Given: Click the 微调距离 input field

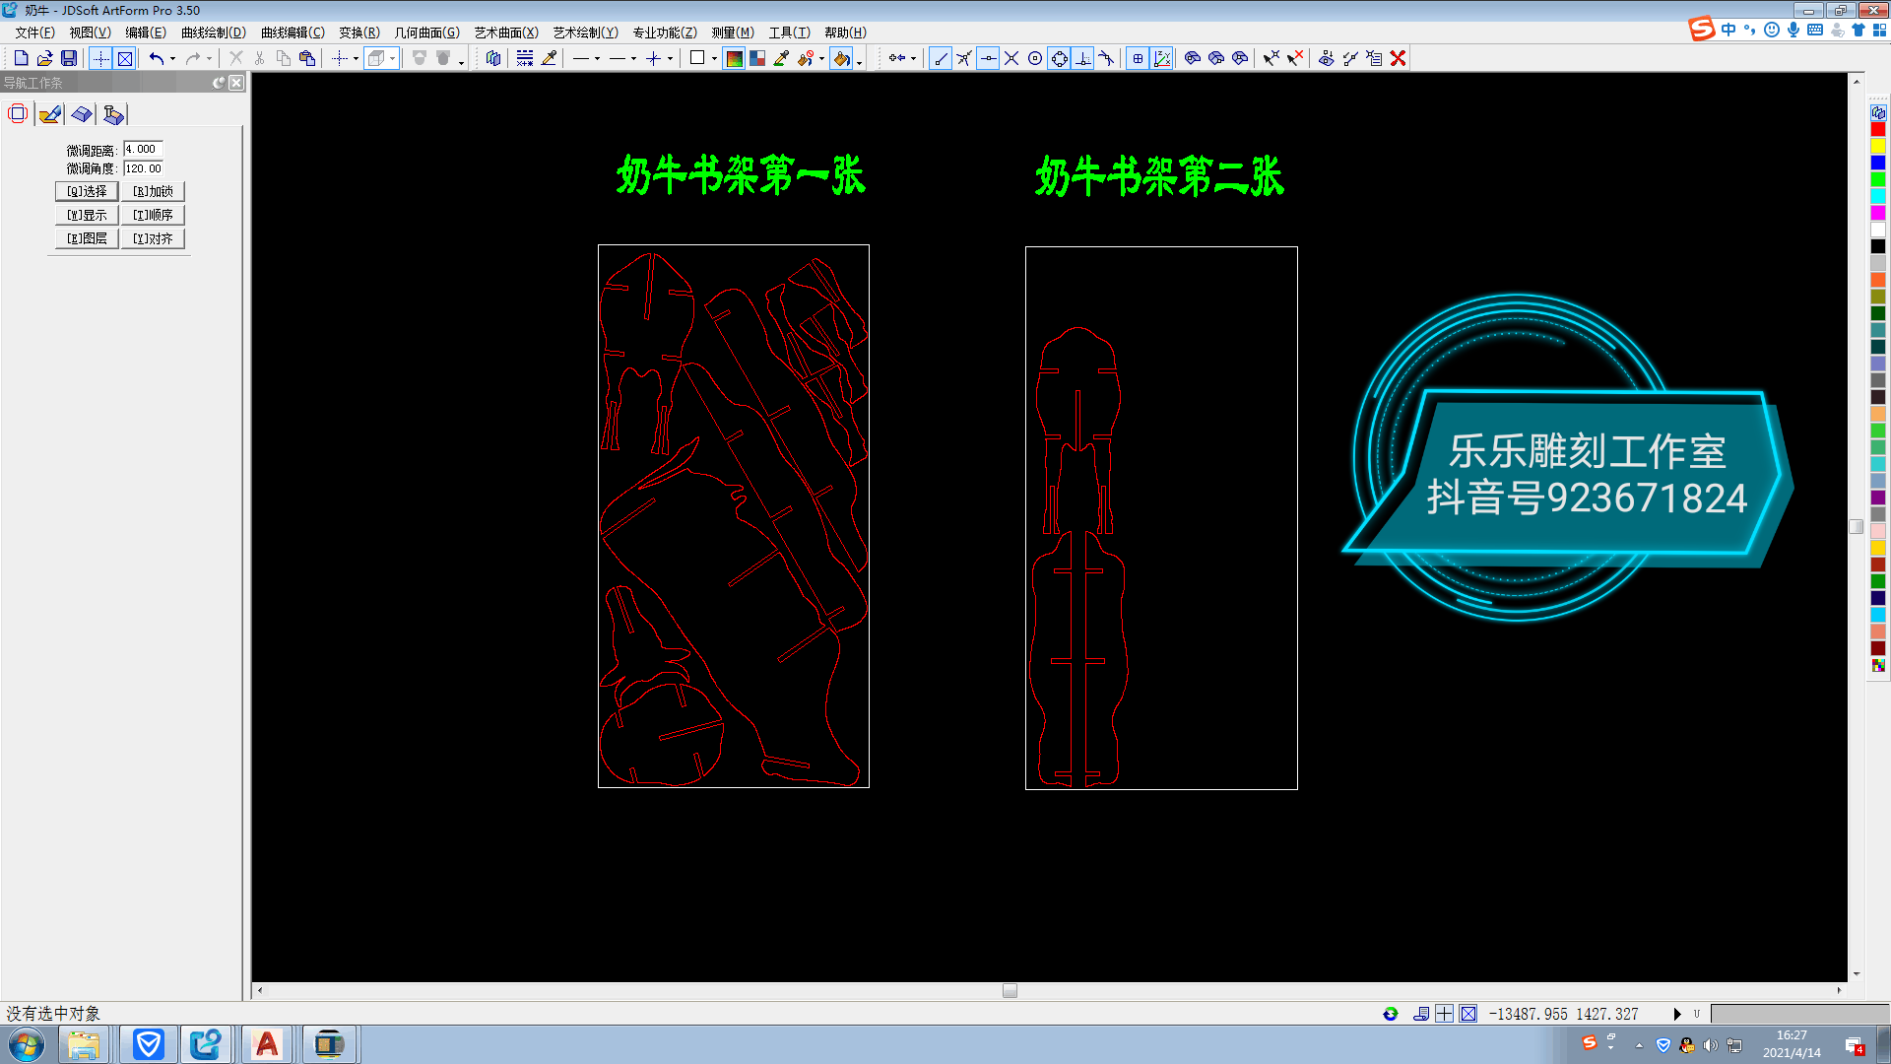Looking at the screenshot, I should pos(143,150).
